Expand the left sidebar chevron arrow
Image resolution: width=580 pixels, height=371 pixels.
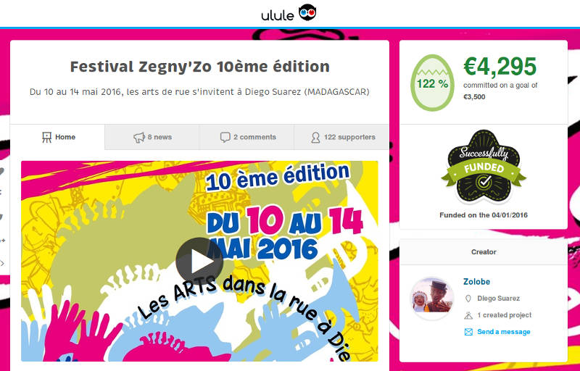coord(2,264)
